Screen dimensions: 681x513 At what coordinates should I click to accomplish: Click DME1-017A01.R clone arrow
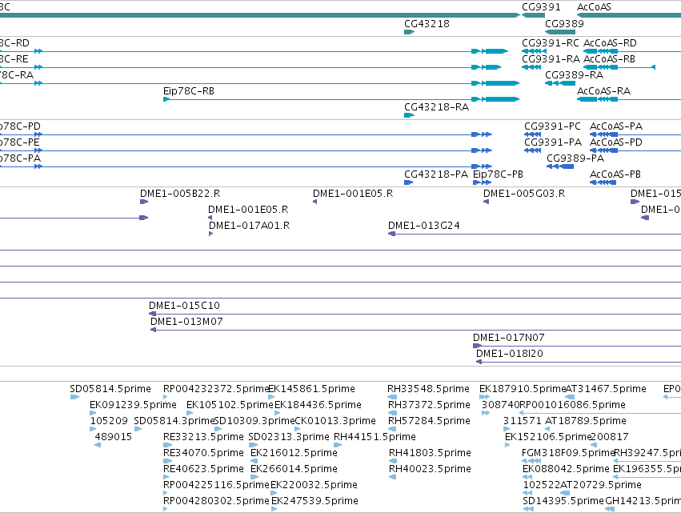click(210, 234)
